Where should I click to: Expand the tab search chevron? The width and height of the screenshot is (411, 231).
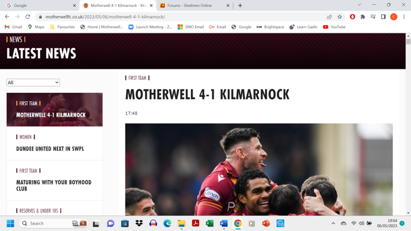(x=359, y=5)
